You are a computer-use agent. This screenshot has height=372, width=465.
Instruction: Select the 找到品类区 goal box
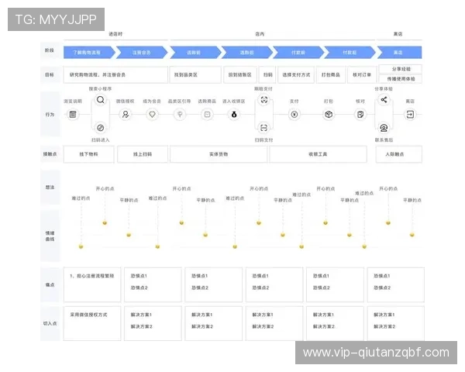click(195, 74)
